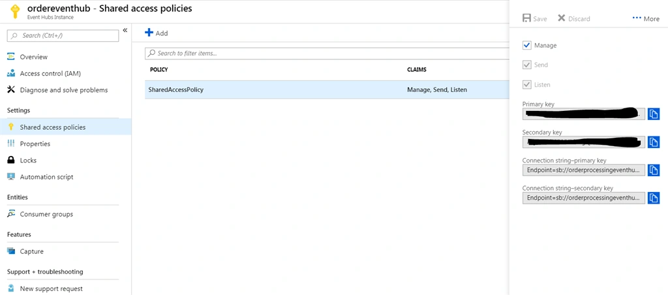Click the blue plus Add icon
The width and height of the screenshot is (668, 295).
[x=149, y=33]
